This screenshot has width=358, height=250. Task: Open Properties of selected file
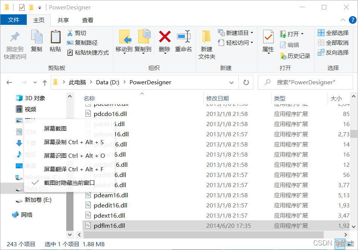268,41
